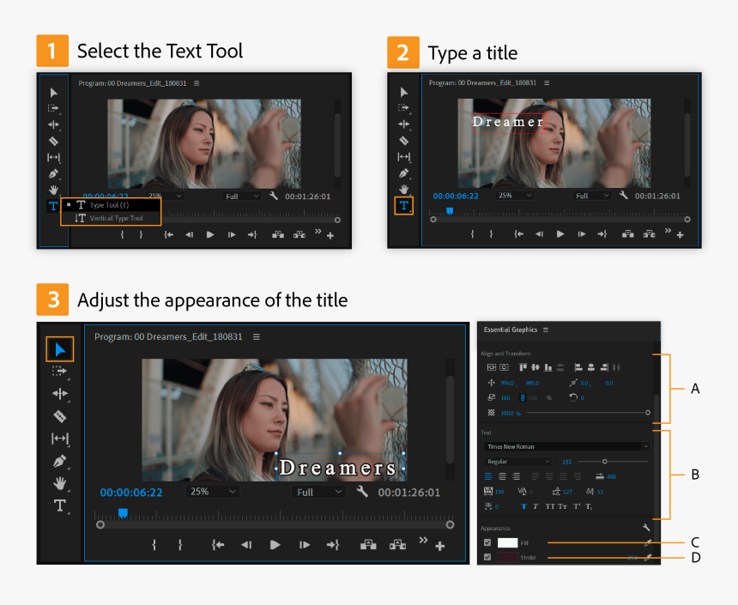Click Vertical Center align icon in Essential Graphics
The image size is (738, 605).
coord(492,367)
